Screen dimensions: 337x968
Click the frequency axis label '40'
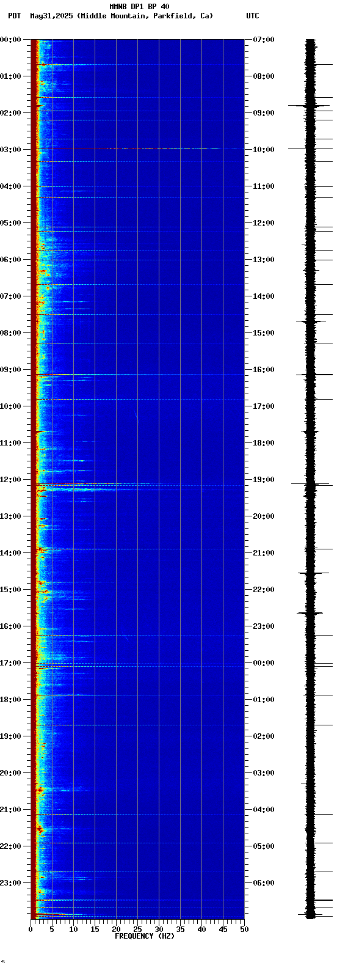(201, 930)
